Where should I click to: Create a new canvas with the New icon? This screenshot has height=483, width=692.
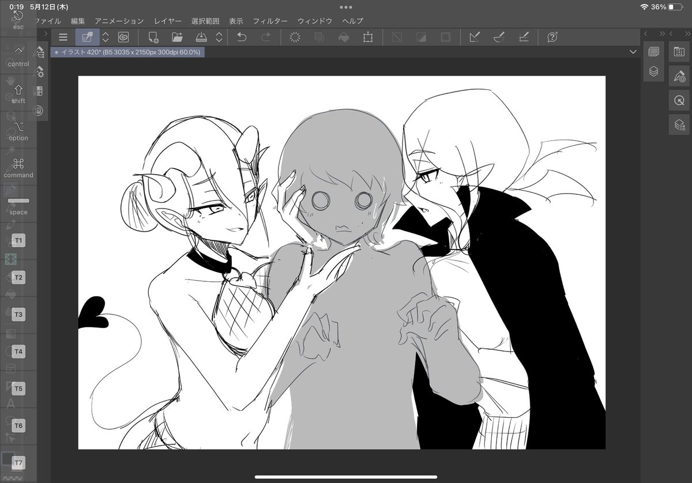point(153,37)
